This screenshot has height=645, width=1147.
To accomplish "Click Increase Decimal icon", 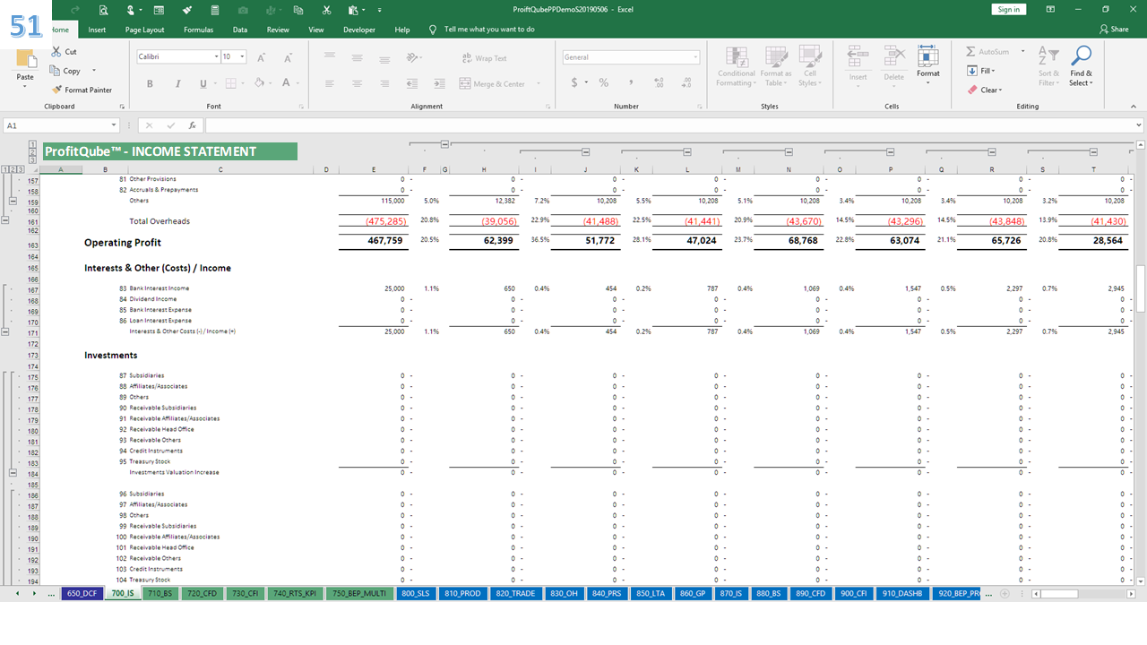I will (660, 82).
